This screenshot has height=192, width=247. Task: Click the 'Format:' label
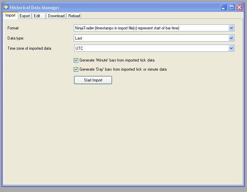pos(13,28)
